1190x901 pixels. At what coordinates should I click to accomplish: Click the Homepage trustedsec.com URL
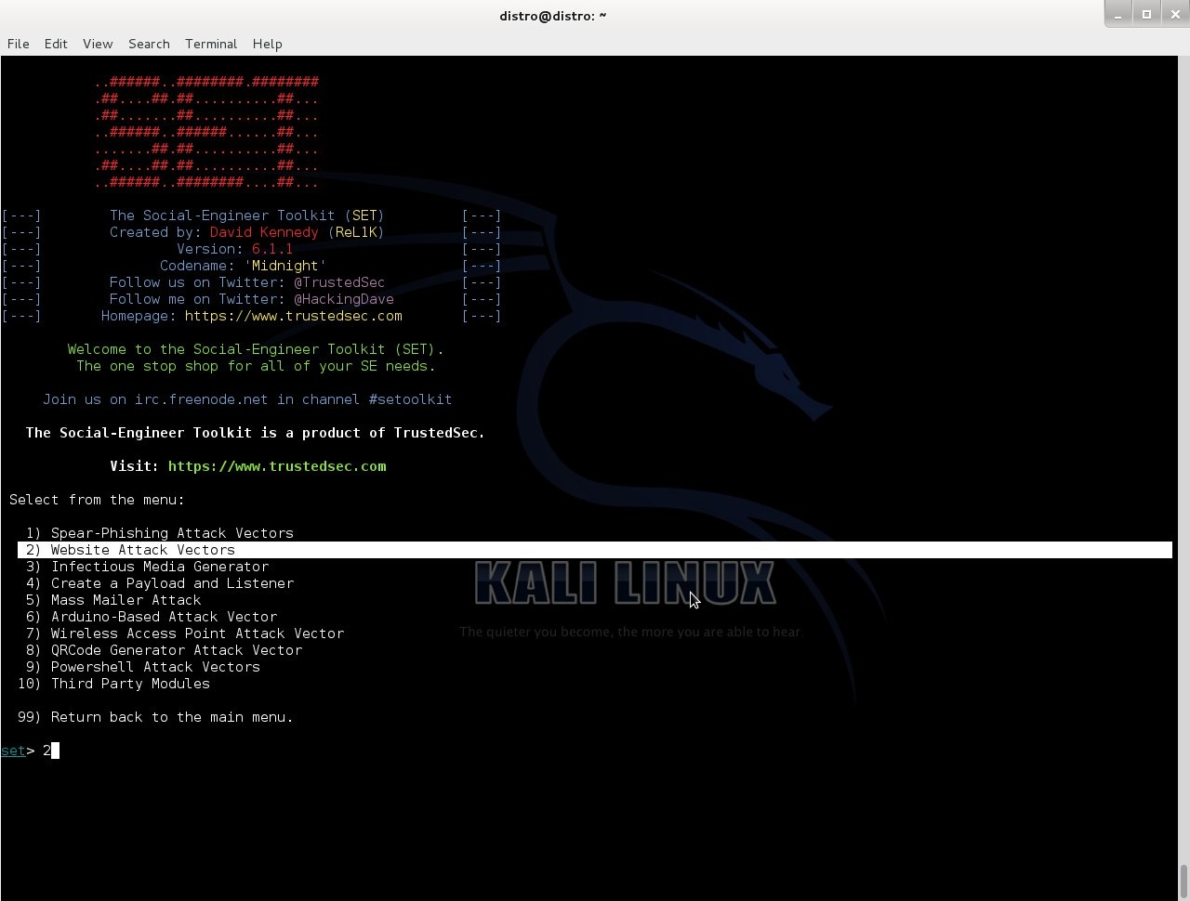pos(294,316)
